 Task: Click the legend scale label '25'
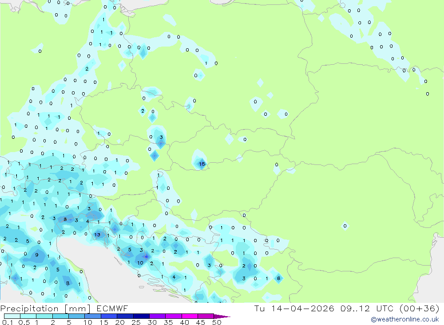136,322
